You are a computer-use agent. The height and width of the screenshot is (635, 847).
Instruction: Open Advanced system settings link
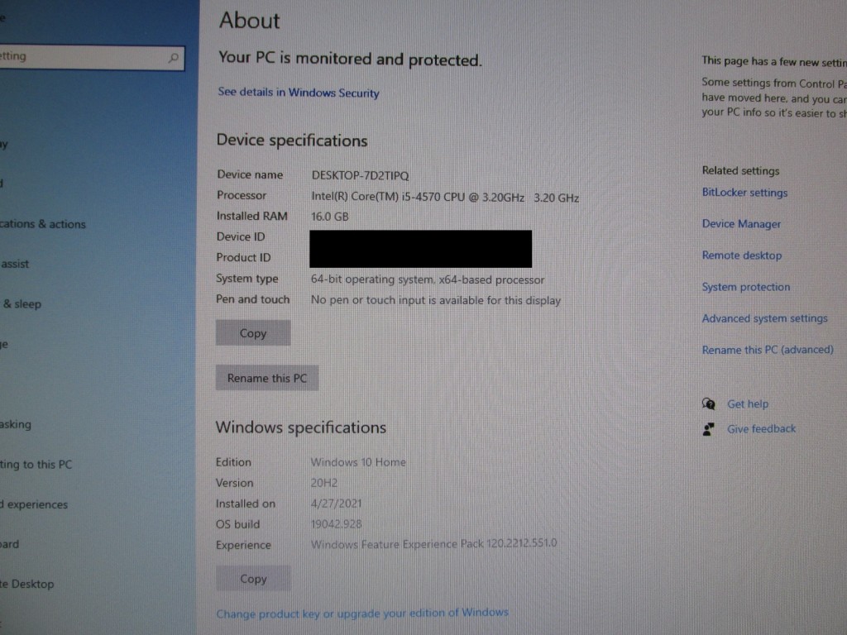[x=764, y=318]
